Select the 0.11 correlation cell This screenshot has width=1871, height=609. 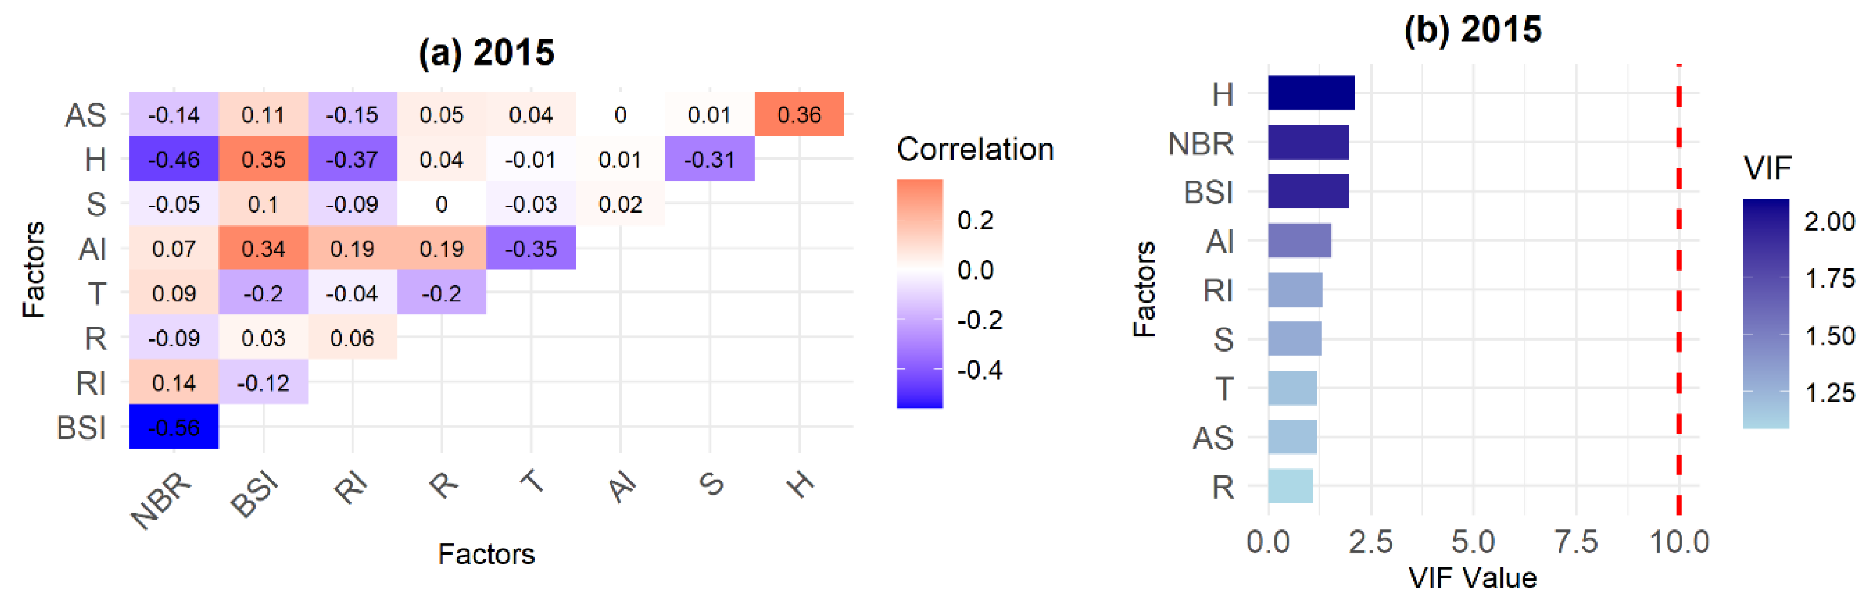[x=263, y=114]
